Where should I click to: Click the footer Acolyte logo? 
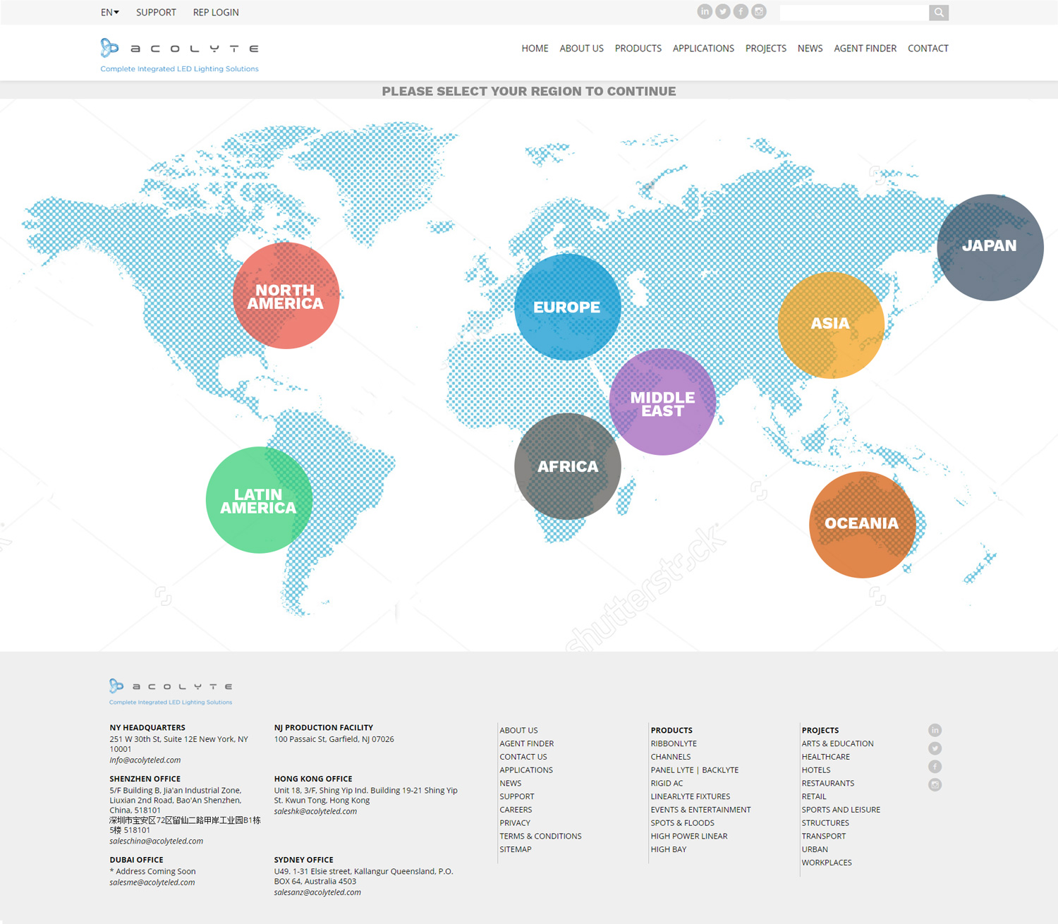click(x=171, y=691)
